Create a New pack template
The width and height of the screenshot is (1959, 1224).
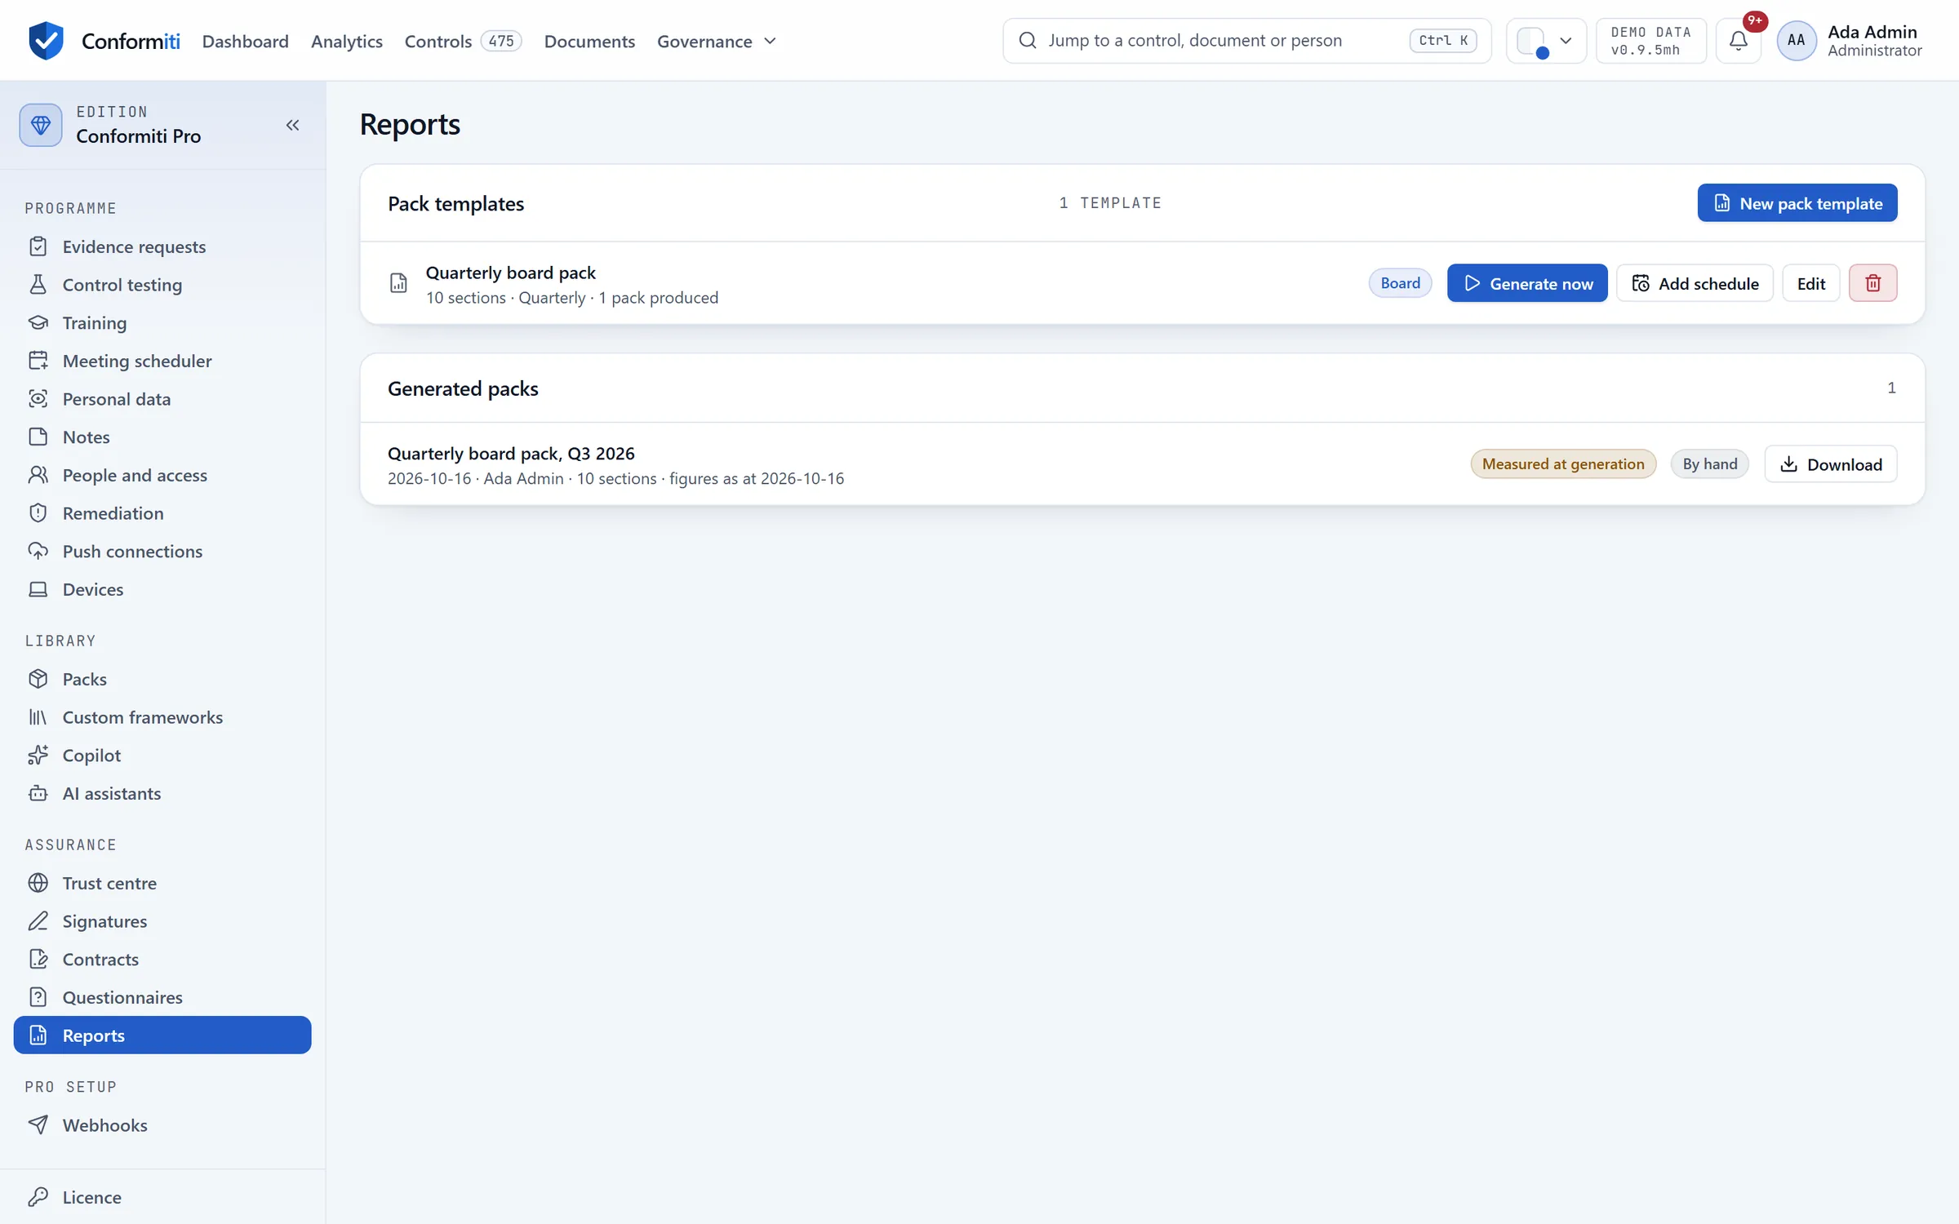coord(1797,203)
